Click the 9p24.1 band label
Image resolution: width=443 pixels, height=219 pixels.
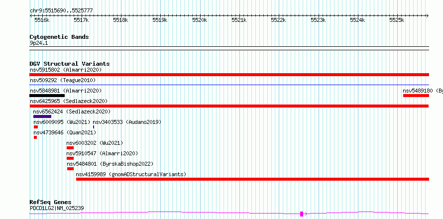(39, 43)
